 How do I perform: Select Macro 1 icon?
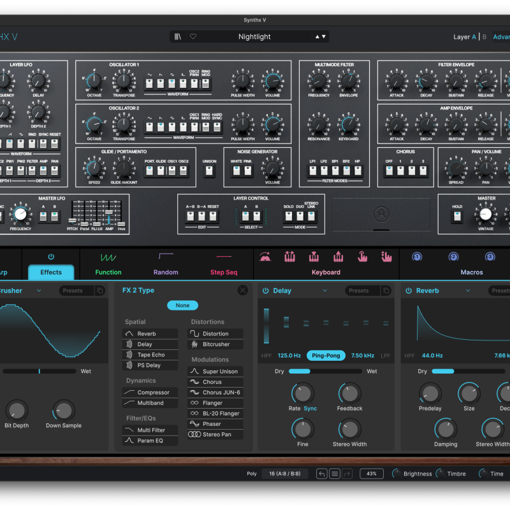417,257
